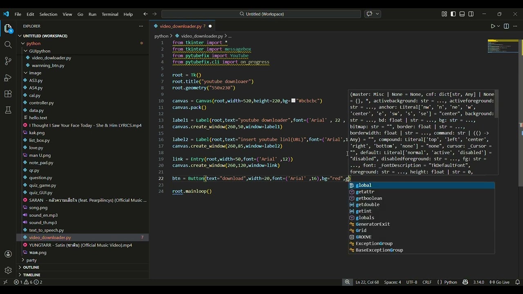The image size is (523, 294).
Task: Open Run and Debug view
Action: (8, 78)
